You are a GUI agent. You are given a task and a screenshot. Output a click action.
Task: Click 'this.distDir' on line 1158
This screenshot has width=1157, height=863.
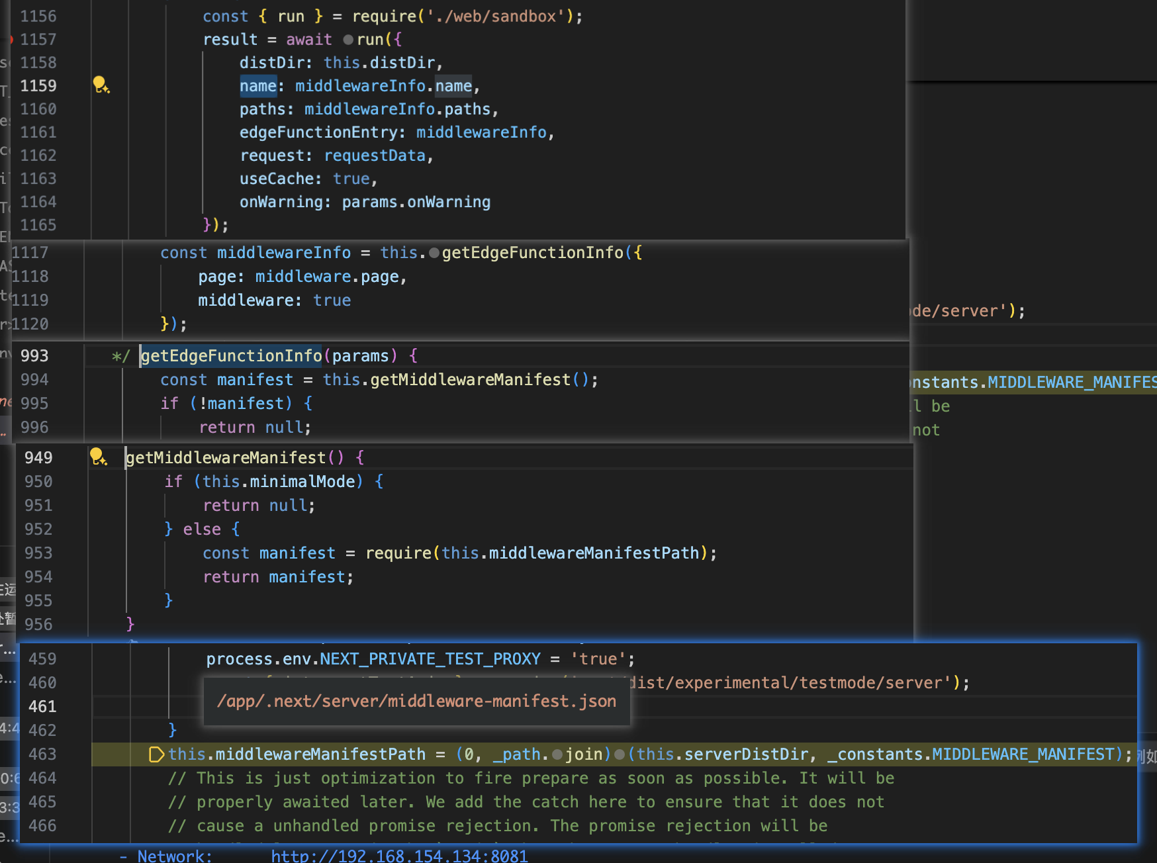379,63
